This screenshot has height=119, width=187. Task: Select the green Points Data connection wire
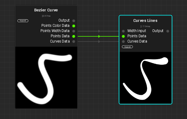[x=98, y=36]
